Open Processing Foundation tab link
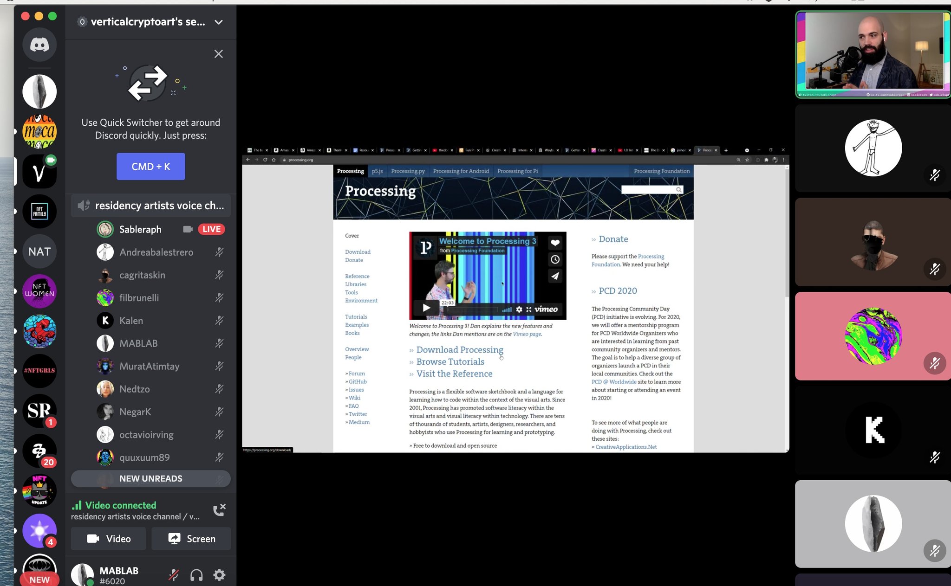The width and height of the screenshot is (951, 586). pyautogui.click(x=662, y=171)
